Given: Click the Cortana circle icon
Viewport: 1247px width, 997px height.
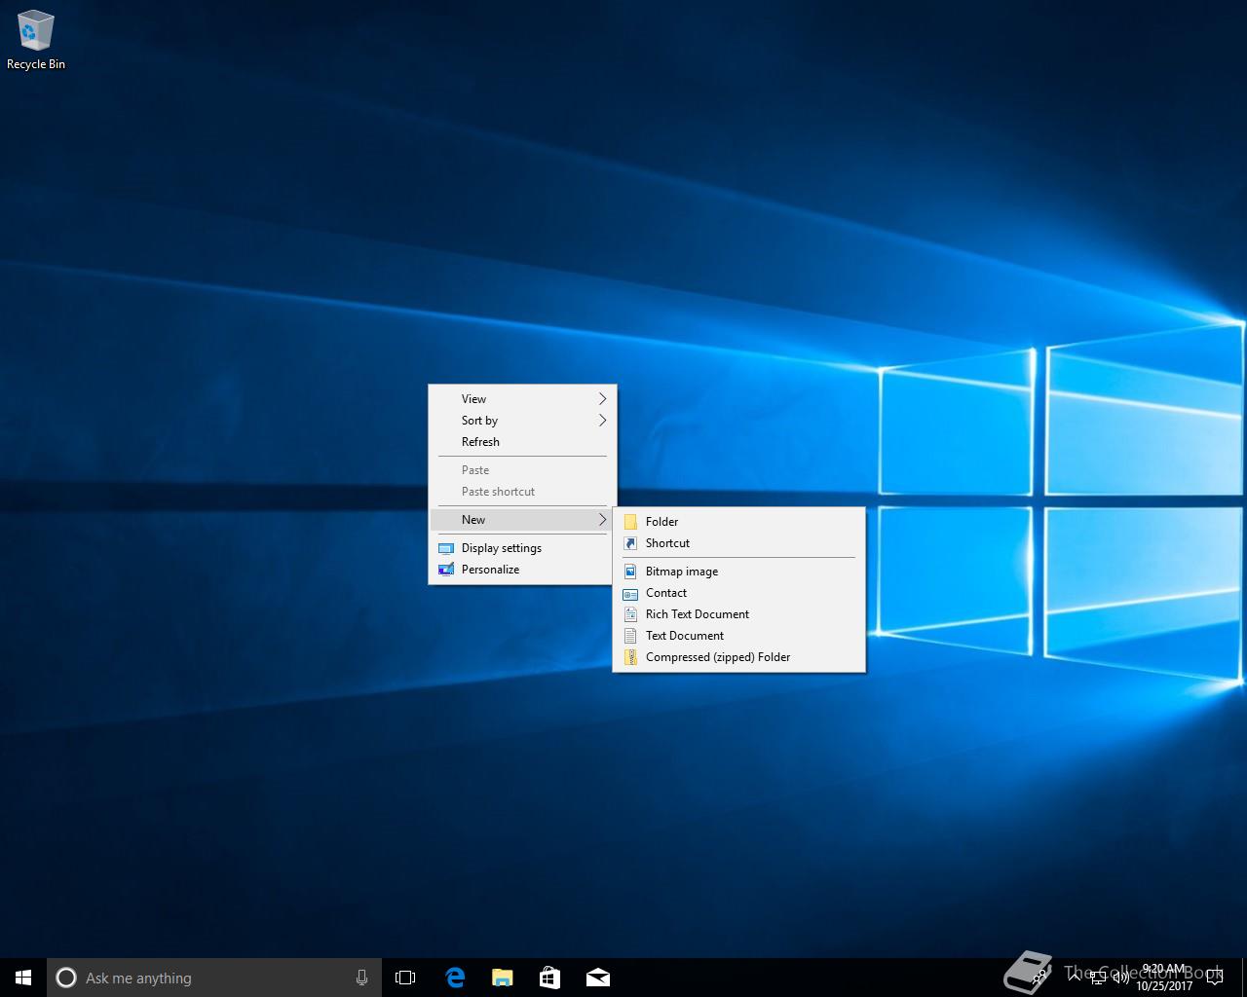Looking at the screenshot, I should 66,978.
